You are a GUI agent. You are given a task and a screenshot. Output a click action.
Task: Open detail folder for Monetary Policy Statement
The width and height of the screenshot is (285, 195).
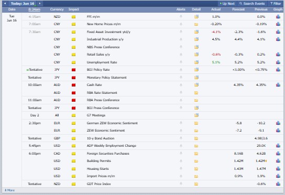196,77
